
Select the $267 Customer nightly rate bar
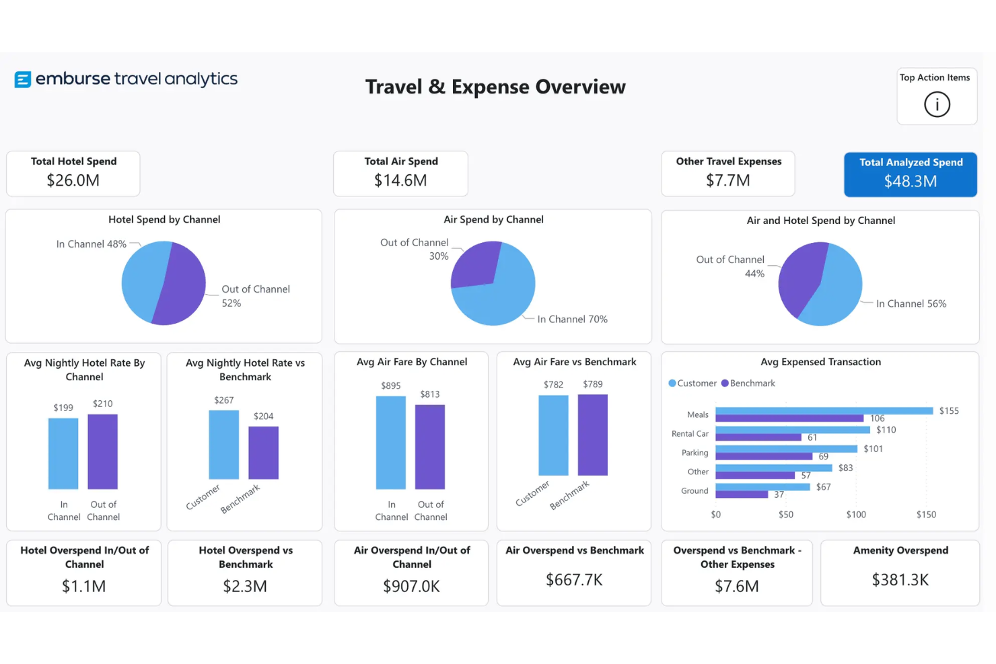click(x=223, y=445)
